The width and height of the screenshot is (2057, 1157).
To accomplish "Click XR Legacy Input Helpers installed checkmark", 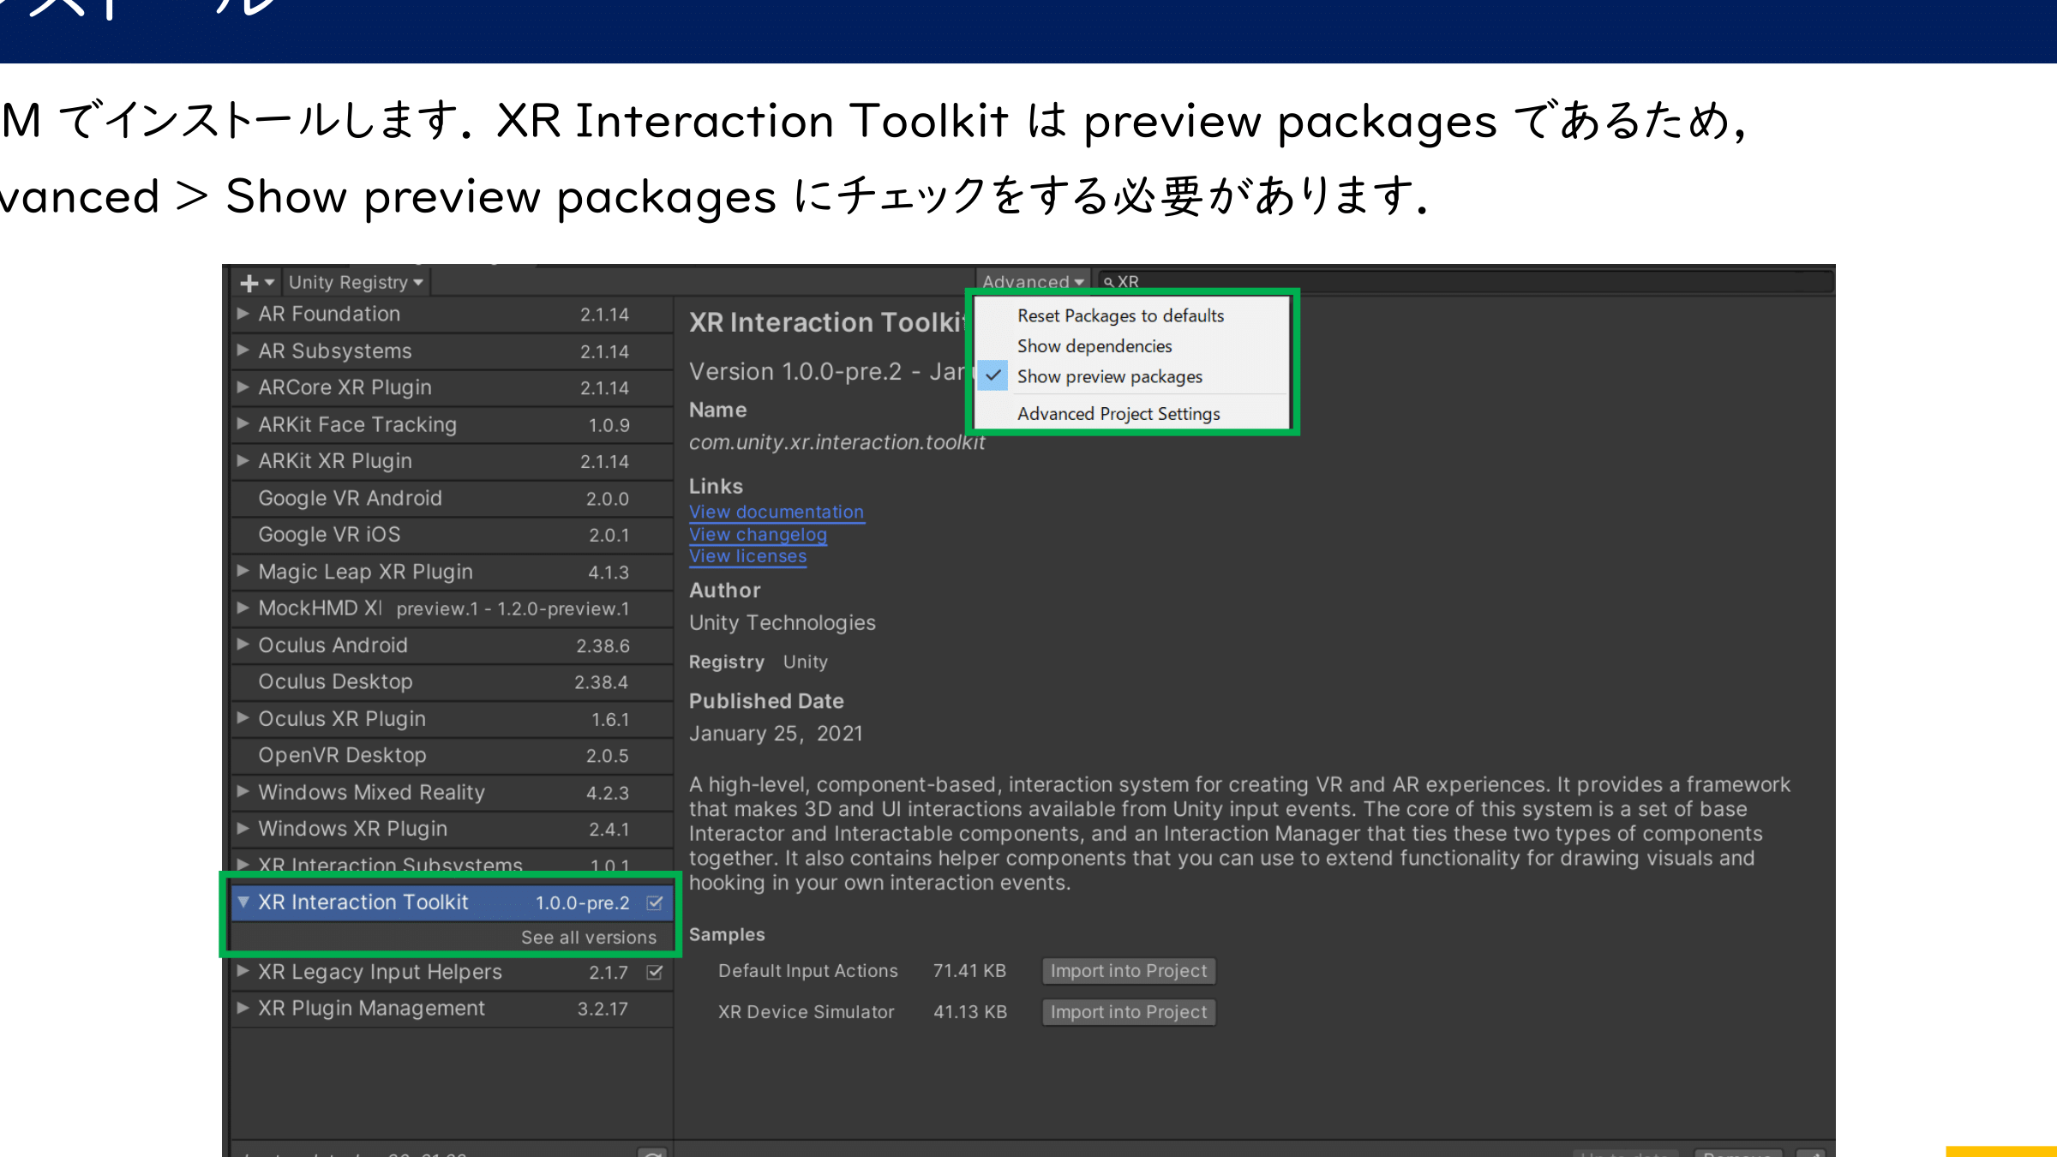I will [655, 973].
